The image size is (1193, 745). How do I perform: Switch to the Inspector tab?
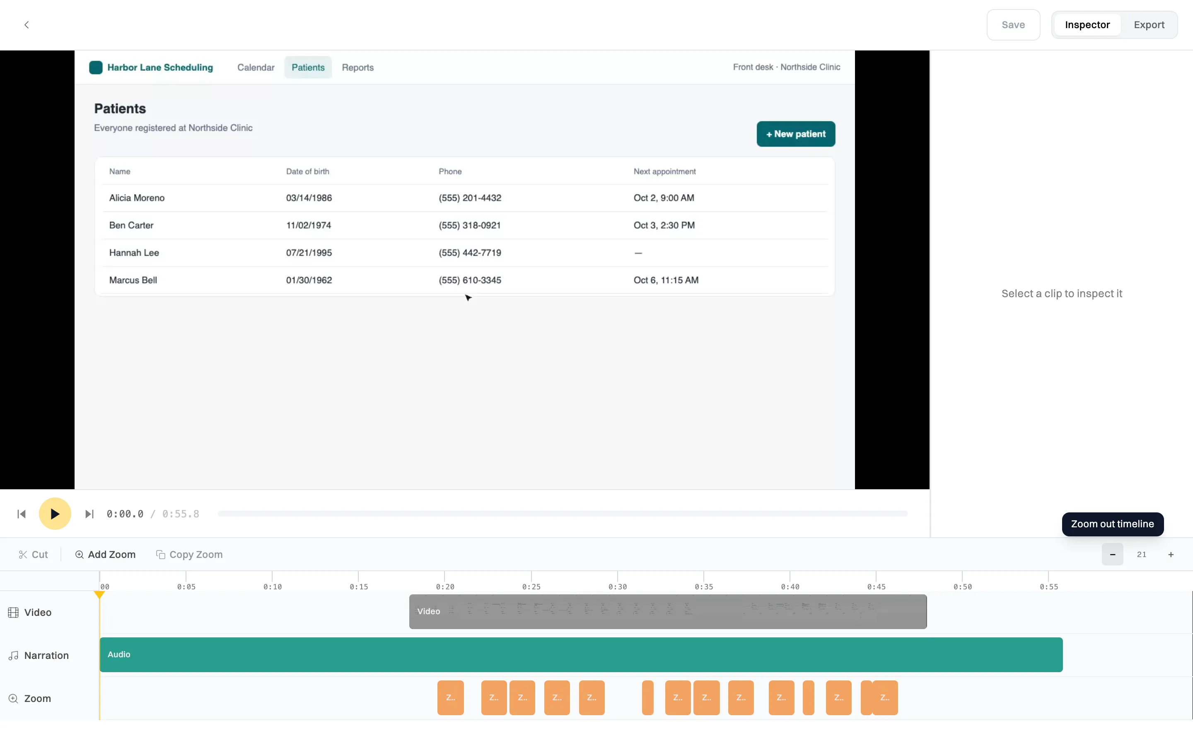[x=1087, y=25]
